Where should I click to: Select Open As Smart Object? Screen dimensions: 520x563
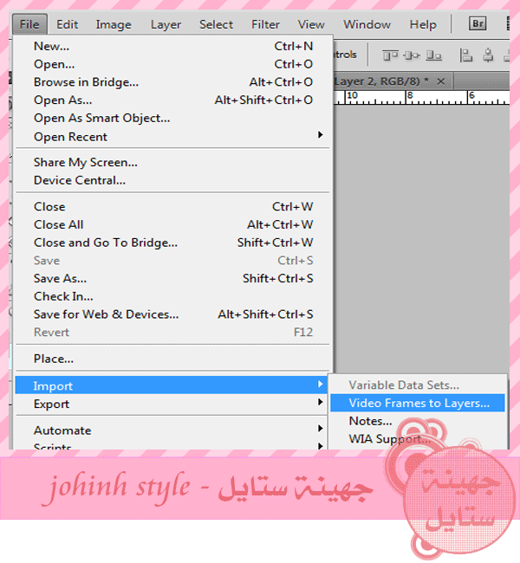(101, 118)
